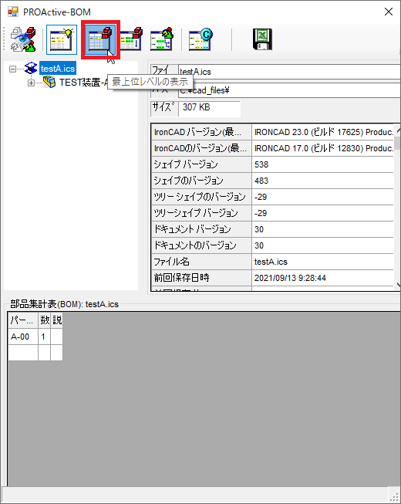Click the IRONCAD 23.0 version value
Viewport: 401px width, 504px height.
323,132
